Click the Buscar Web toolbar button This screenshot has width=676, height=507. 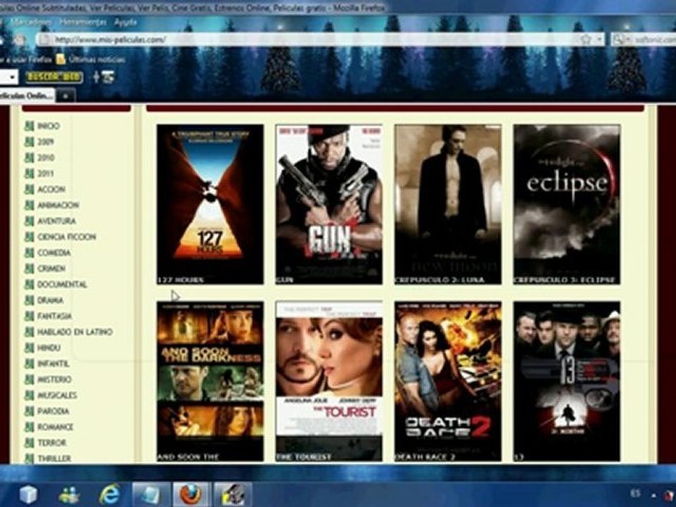point(54,77)
